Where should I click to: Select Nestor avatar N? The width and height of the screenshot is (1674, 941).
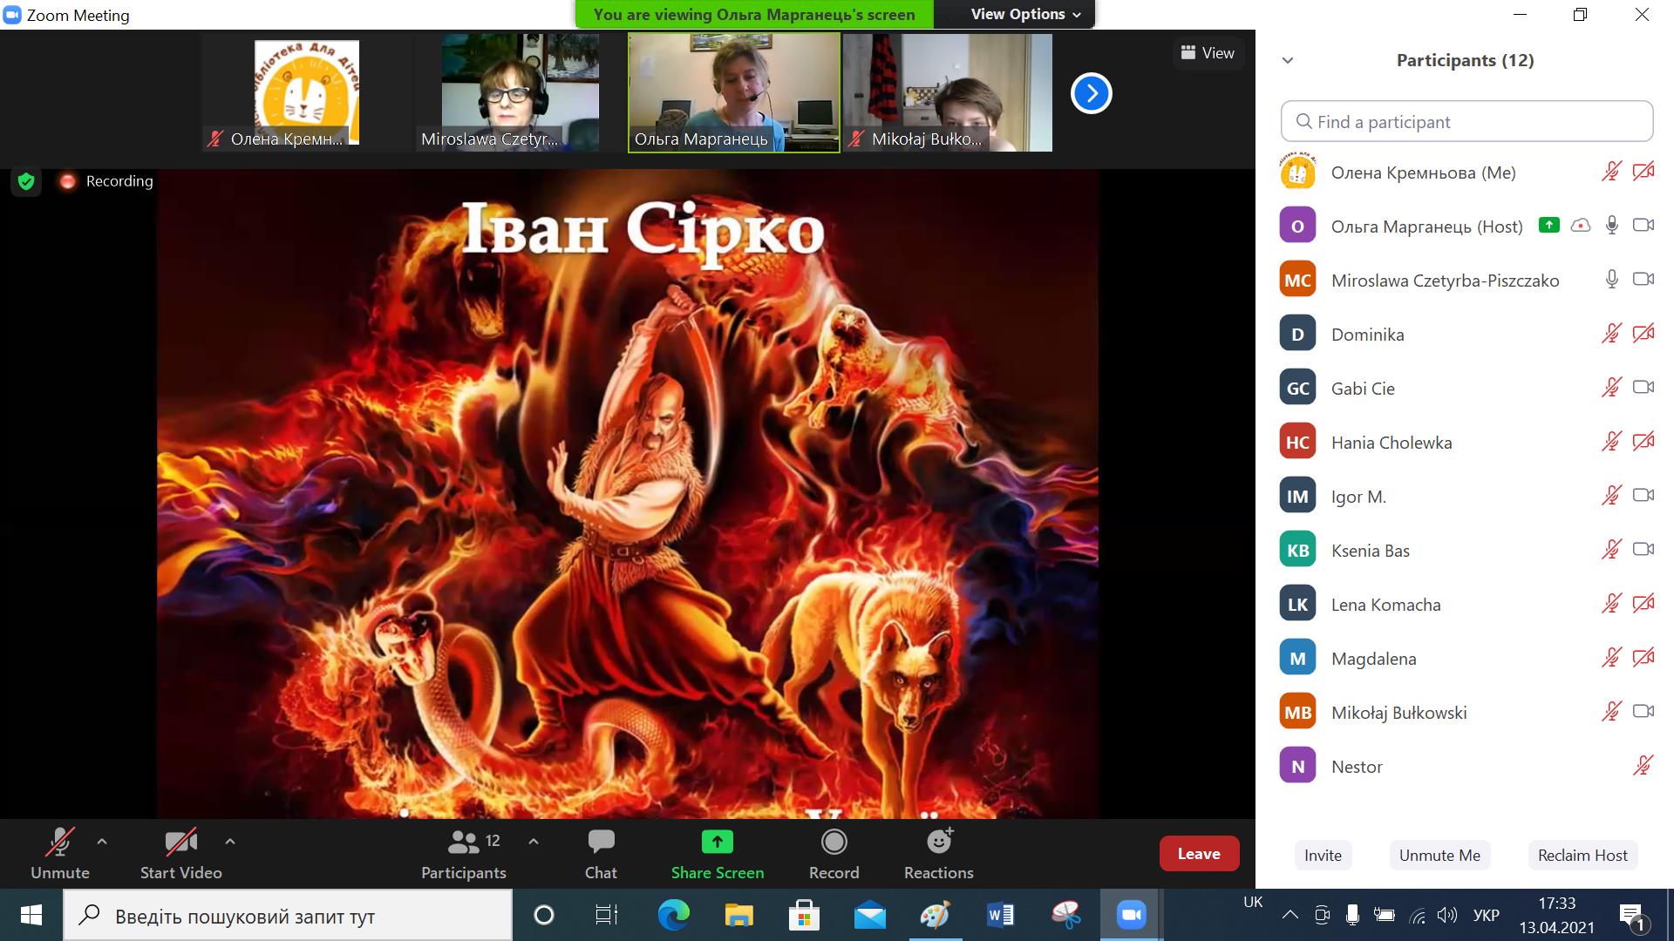(1297, 766)
